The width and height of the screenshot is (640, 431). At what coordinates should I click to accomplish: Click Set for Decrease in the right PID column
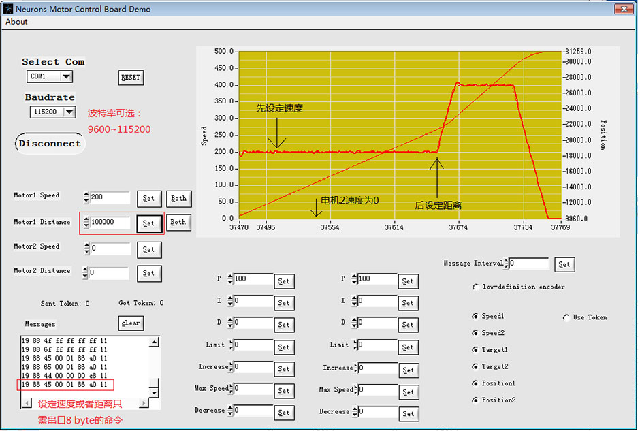pyautogui.click(x=409, y=414)
